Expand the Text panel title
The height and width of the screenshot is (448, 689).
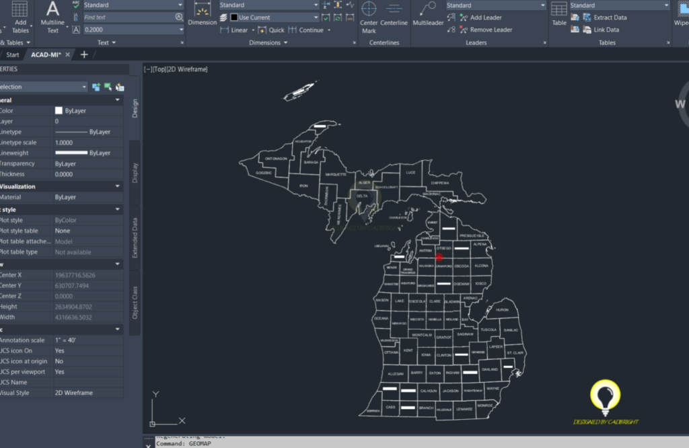click(106, 42)
